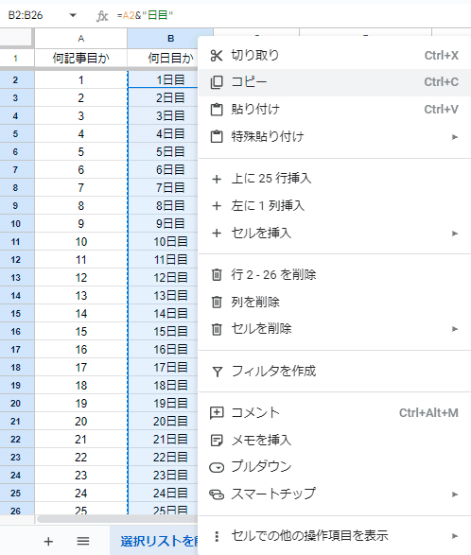Click the smart chip icon for スマートチップ
471x555 pixels.
point(217,494)
